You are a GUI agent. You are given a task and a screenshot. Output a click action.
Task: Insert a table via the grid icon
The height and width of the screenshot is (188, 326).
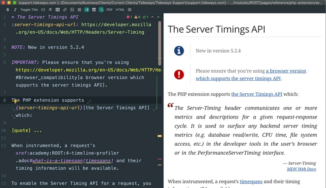(x=129, y=10)
